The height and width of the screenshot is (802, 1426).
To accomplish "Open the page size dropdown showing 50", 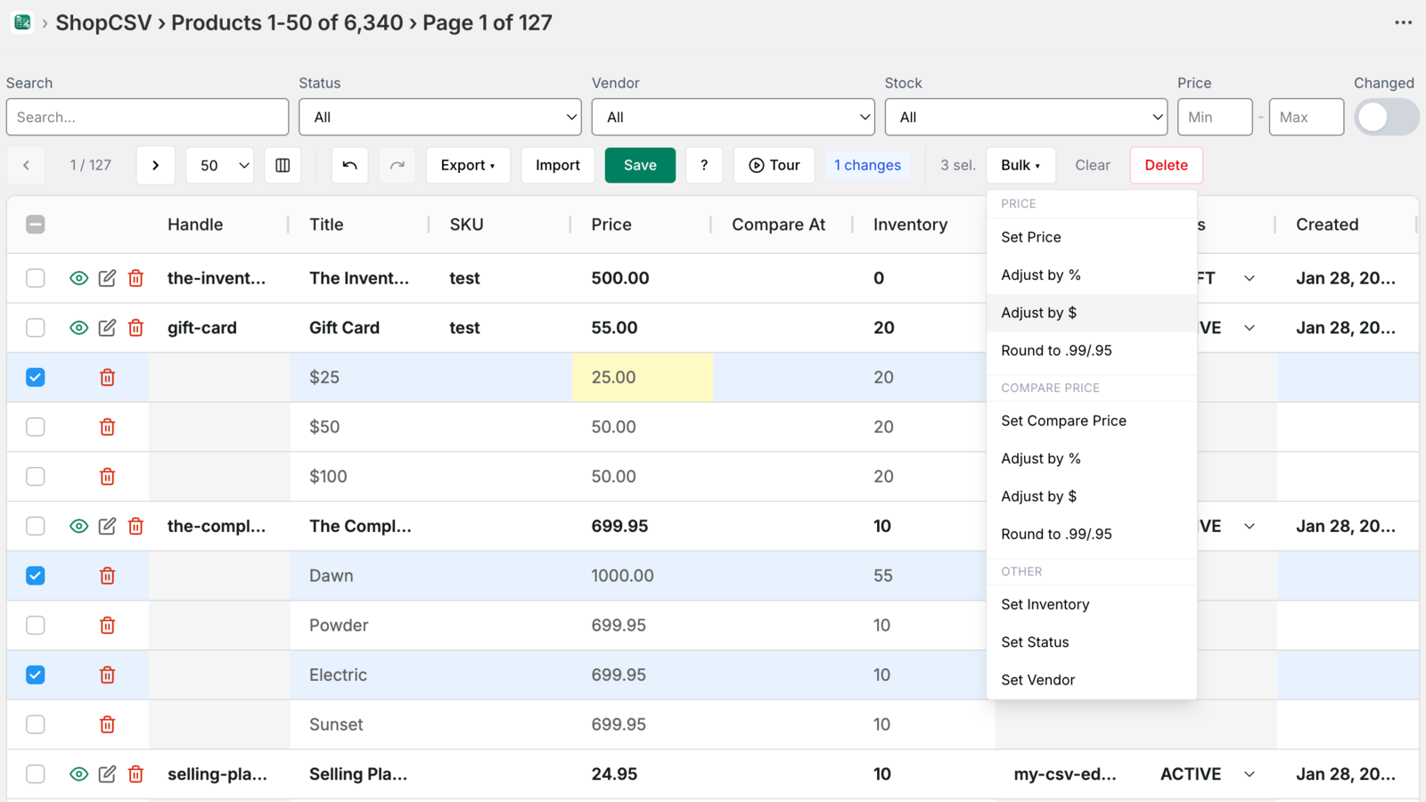I will coord(219,165).
